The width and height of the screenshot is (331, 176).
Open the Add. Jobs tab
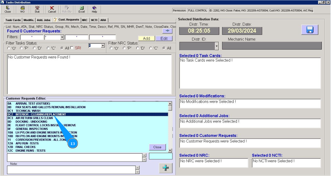tap(44, 20)
